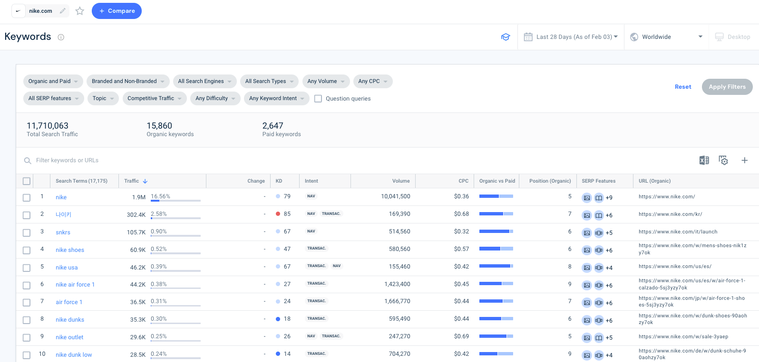Viewport: 759px width, 362px height.
Task: Open the graduation cap learning icon
Action: click(x=506, y=37)
